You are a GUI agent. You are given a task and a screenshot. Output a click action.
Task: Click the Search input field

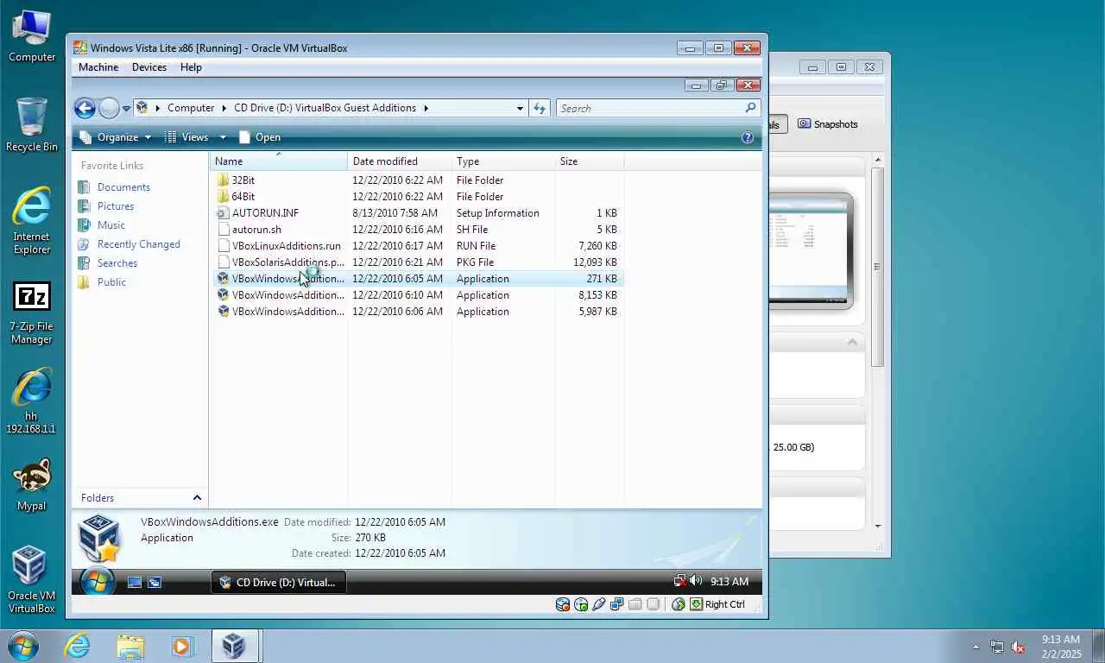[x=650, y=108]
